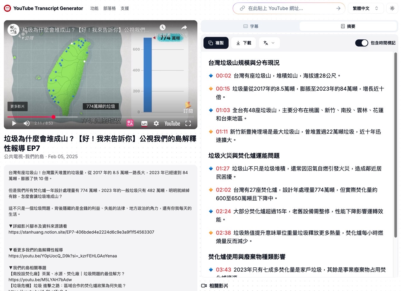Click heading 台灣垃圾山規模與分布現況

coord(244,63)
